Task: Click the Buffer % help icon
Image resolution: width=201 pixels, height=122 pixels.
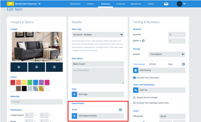Action: [143, 41]
